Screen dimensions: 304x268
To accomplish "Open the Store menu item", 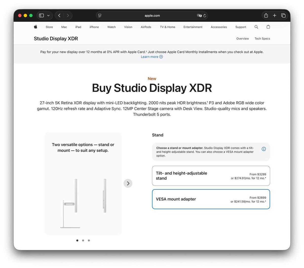I will click(49, 27).
